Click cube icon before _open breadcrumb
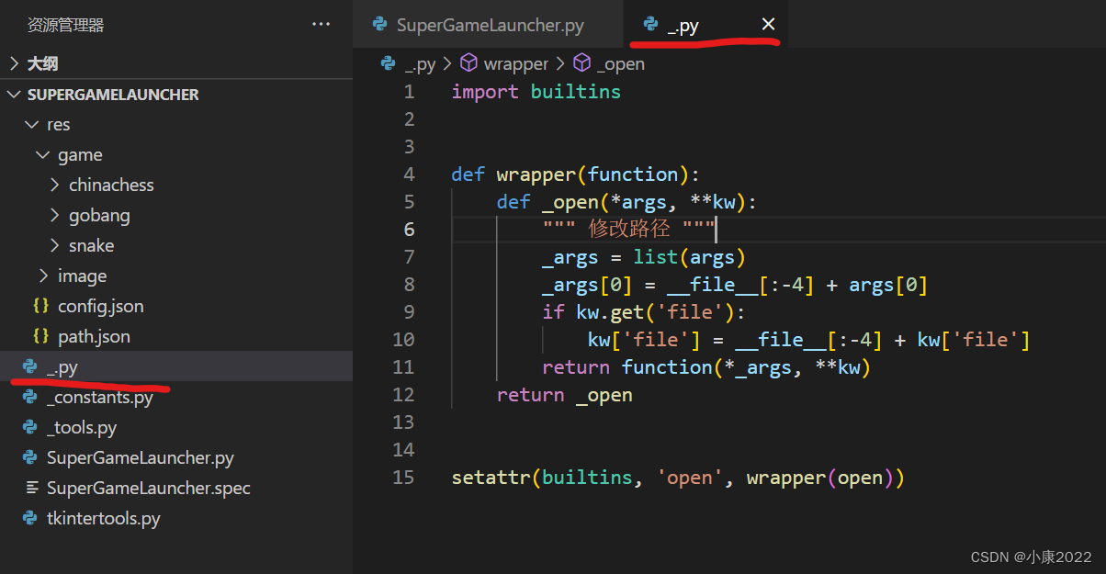1106x574 pixels. 581,63
